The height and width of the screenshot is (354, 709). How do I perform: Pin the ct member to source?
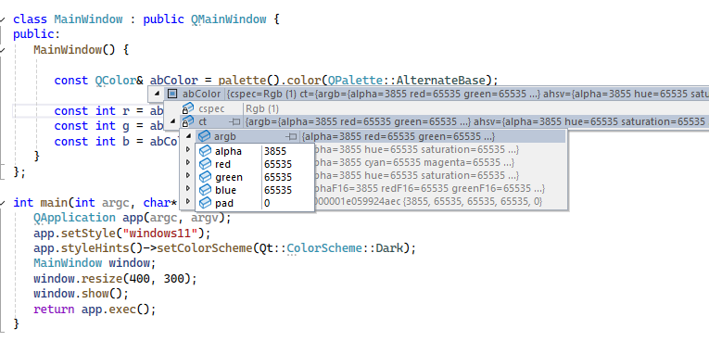[x=234, y=121]
